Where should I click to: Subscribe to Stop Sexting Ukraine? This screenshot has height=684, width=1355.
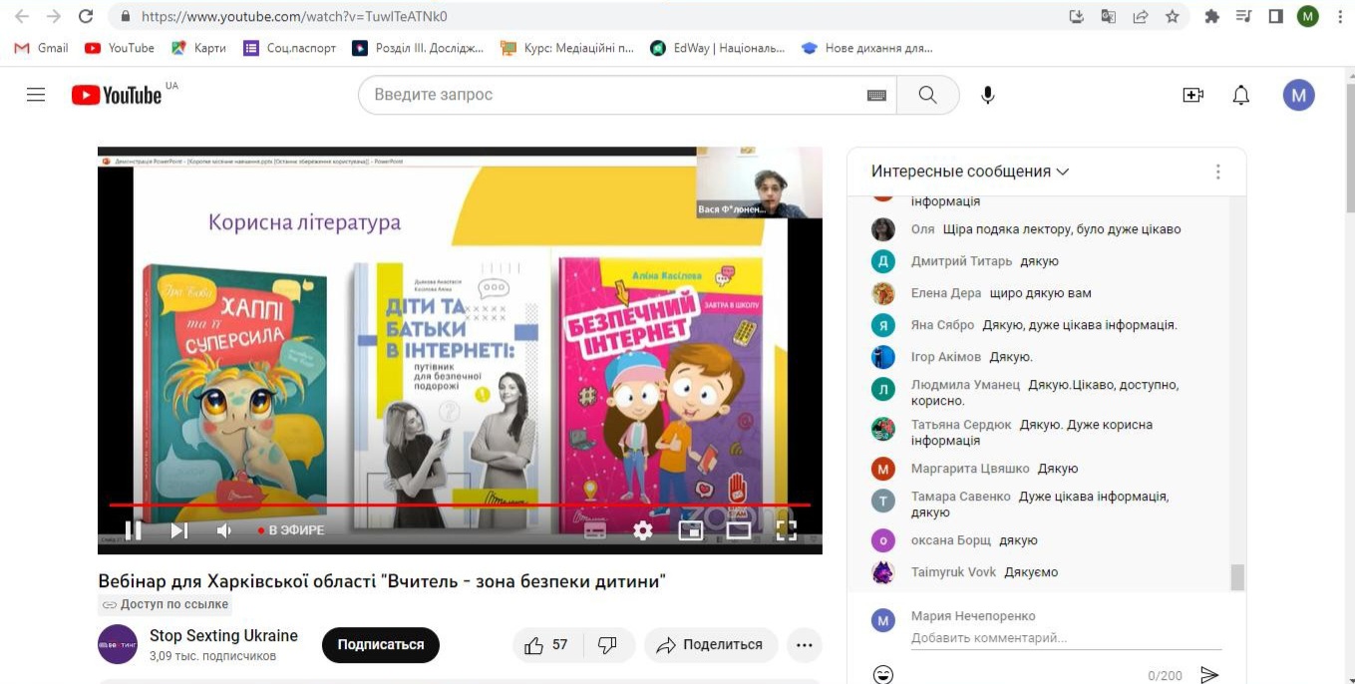click(380, 645)
